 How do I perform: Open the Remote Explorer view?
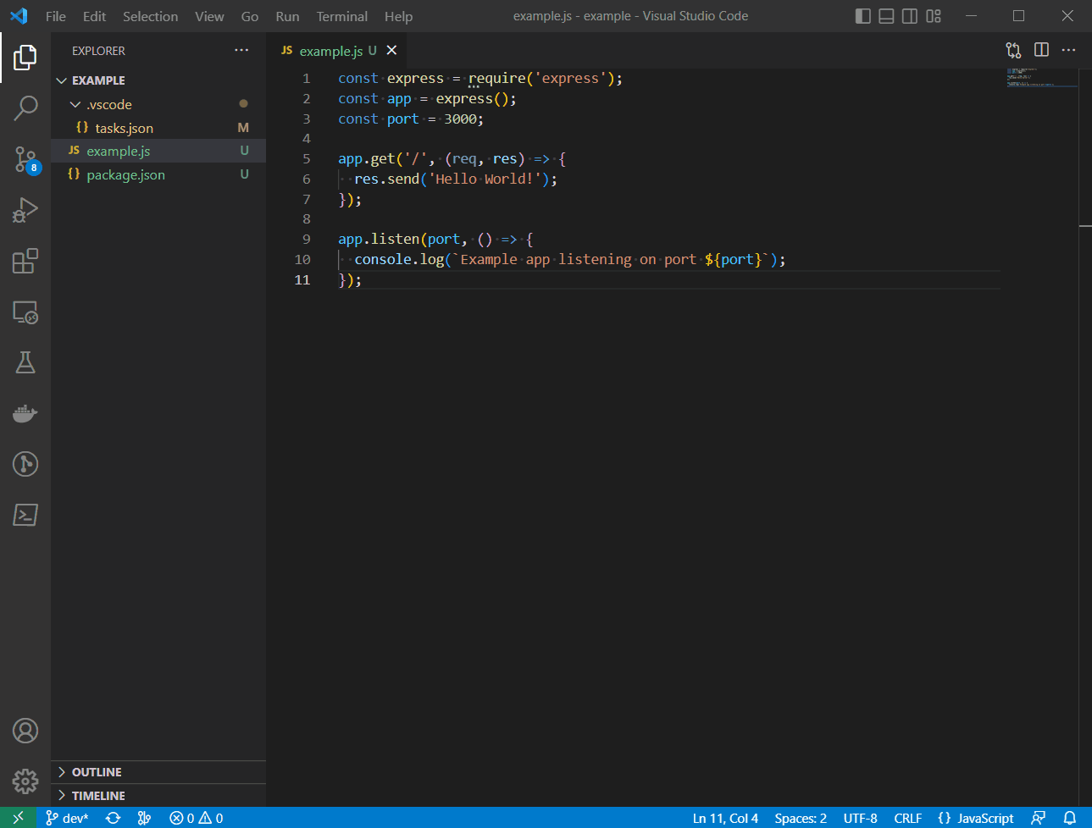coord(25,312)
